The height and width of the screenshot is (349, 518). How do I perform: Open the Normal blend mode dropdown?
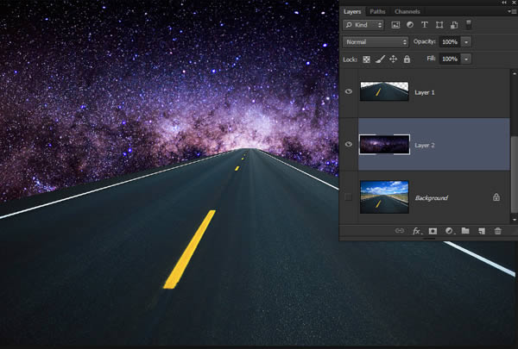point(376,42)
